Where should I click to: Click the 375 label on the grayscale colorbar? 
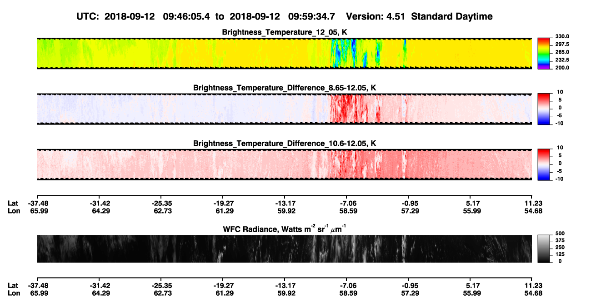561,241
